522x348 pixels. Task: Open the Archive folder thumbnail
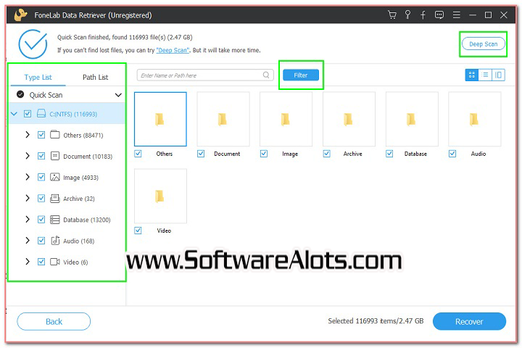pos(349,119)
